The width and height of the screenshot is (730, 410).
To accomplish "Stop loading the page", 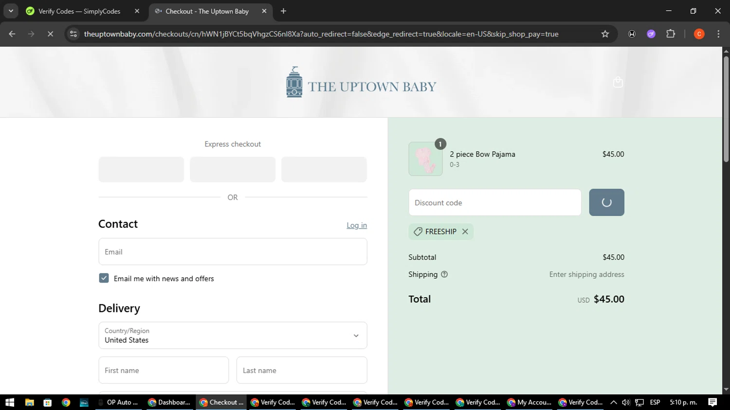I will pyautogui.click(x=50, y=34).
